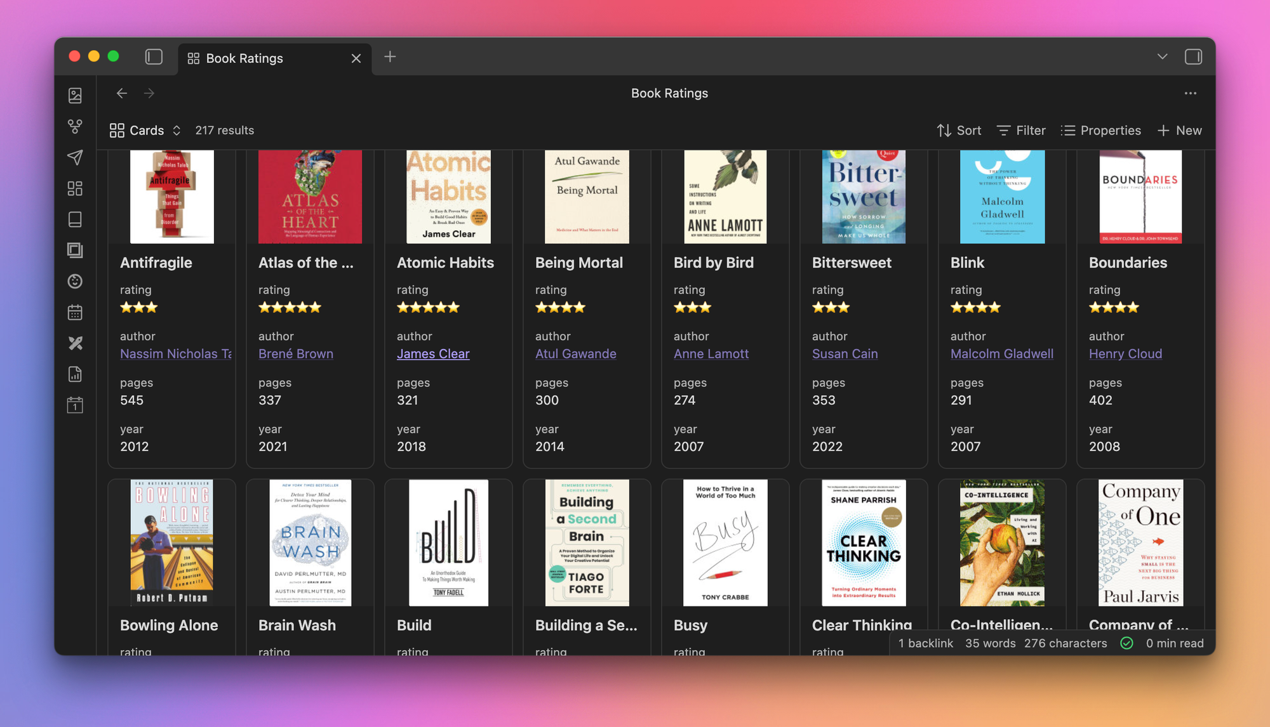1270x727 pixels.
Task: Navigate forward with the right arrow
Action: pos(149,93)
